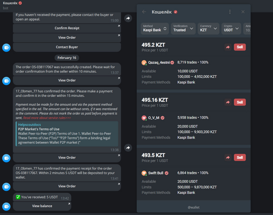This screenshot has width=273, height=215.
Task: Expand the Currency KZT dropdown
Action: (208, 28)
